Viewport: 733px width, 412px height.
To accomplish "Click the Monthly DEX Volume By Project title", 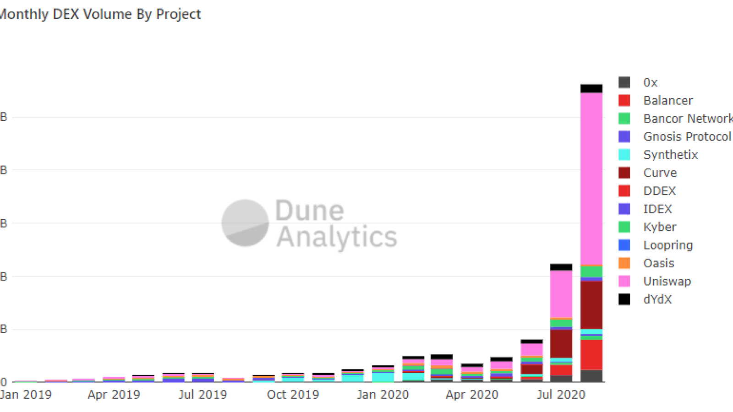I will [100, 15].
